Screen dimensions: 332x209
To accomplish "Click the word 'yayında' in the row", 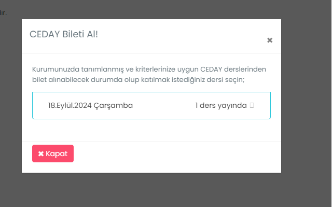I will (233, 105).
